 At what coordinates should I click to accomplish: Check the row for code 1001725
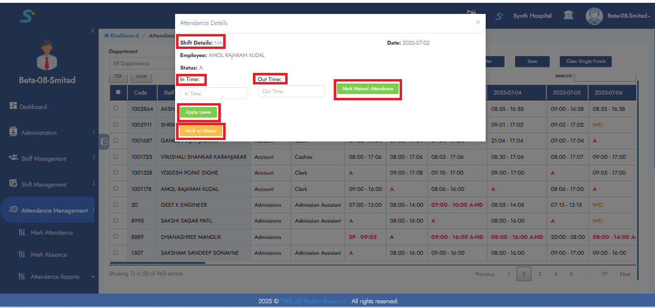115,157
